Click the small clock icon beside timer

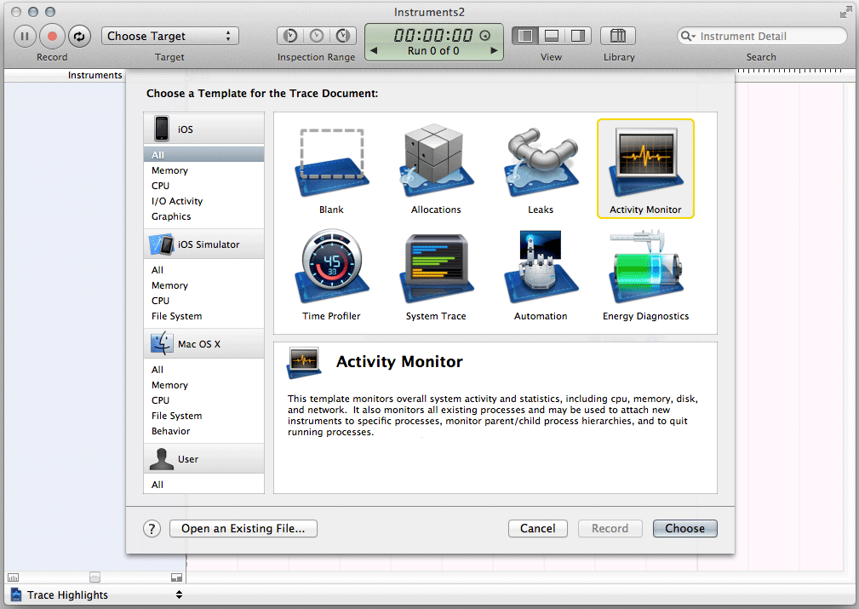click(484, 36)
